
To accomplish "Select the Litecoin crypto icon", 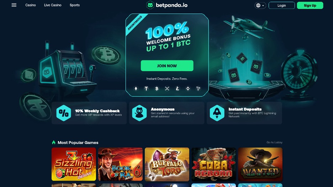I will [178, 89].
